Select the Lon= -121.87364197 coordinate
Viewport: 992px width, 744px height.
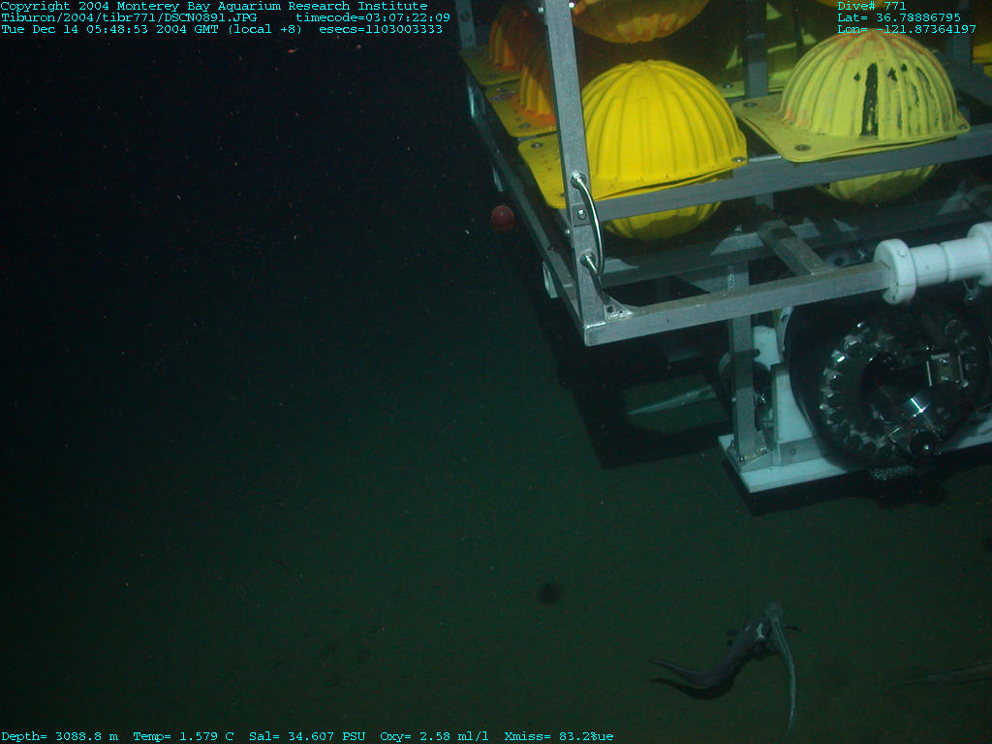tap(907, 29)
